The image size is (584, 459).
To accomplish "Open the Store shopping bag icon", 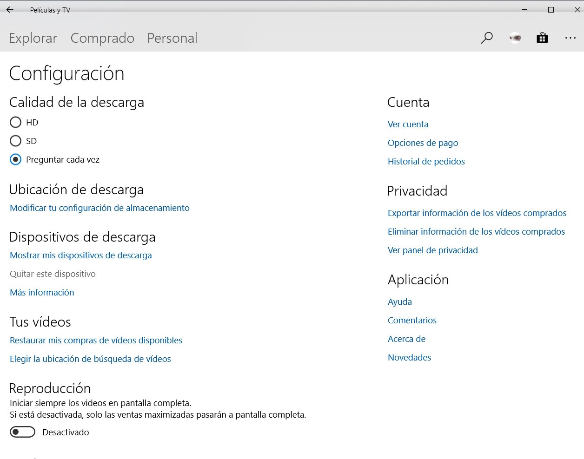I will [x=542, y=38].
